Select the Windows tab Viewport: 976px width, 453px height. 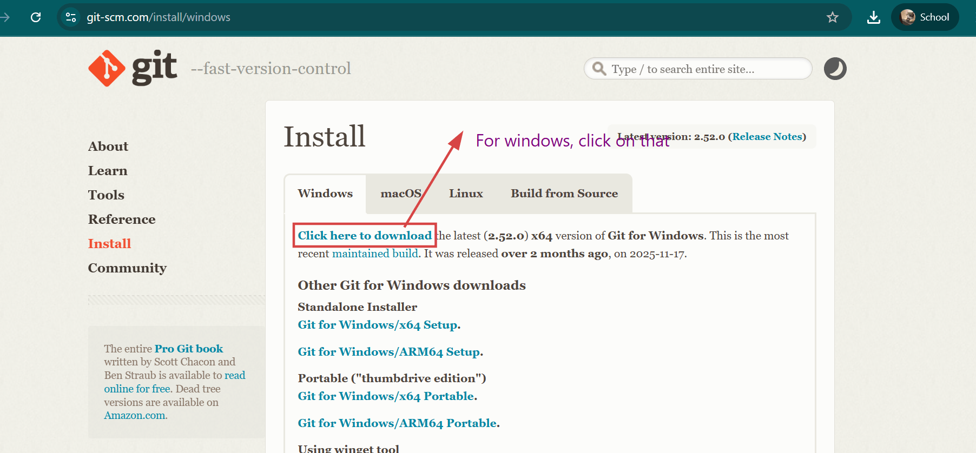click(x=325, y=194)
